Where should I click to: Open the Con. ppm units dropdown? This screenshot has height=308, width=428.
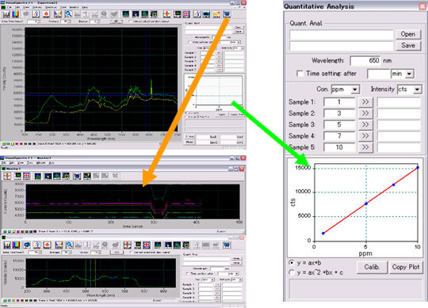coord(345,89)
